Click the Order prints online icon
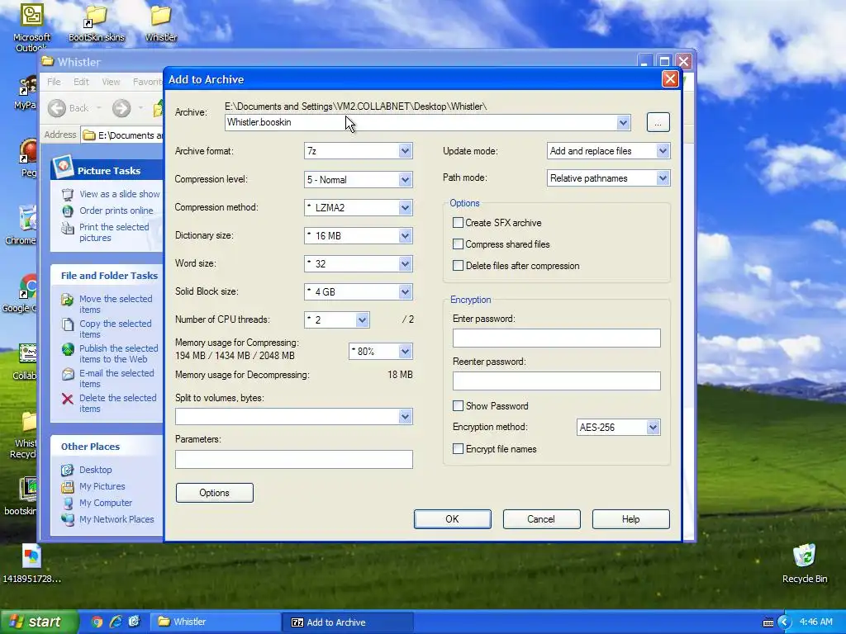The height and width of the screenshot is (634, 846). pyautogui.click(x=68, y=211)
